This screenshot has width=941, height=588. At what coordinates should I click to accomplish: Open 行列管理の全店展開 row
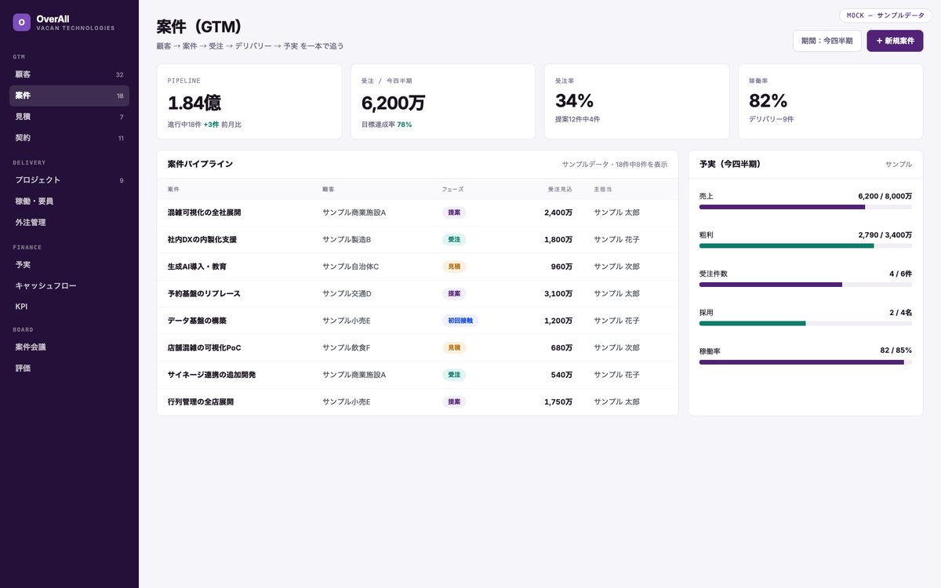coord(417,402)
